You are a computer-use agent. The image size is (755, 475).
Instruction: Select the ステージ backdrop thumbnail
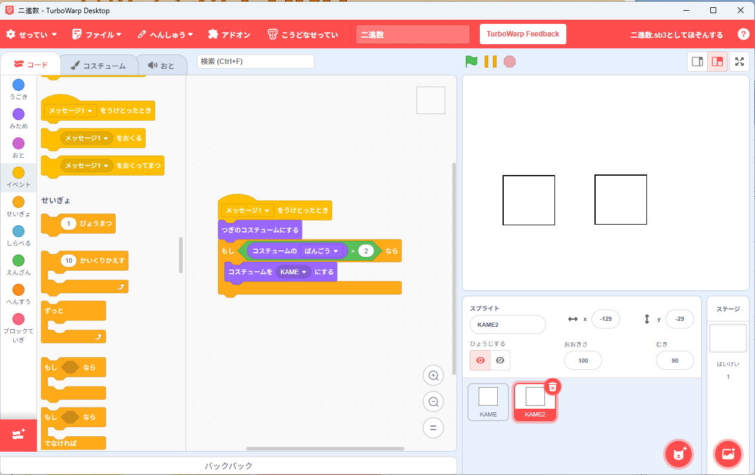click(728, 338)
